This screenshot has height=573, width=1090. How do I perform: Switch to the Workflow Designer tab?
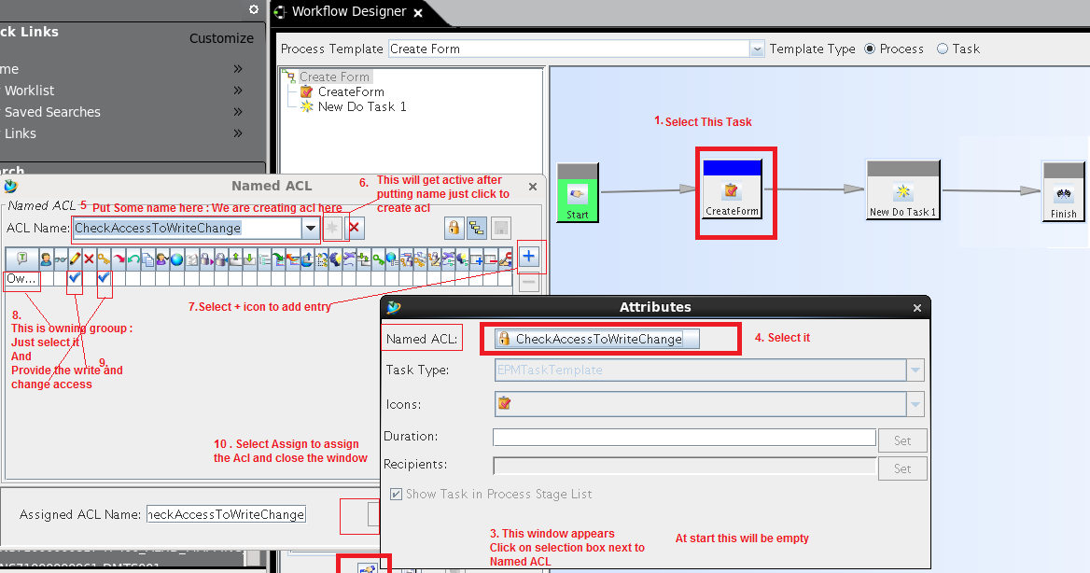pyautogui.click(x=348, y=13)
